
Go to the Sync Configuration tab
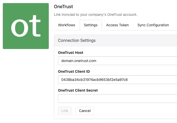[153, 25]
